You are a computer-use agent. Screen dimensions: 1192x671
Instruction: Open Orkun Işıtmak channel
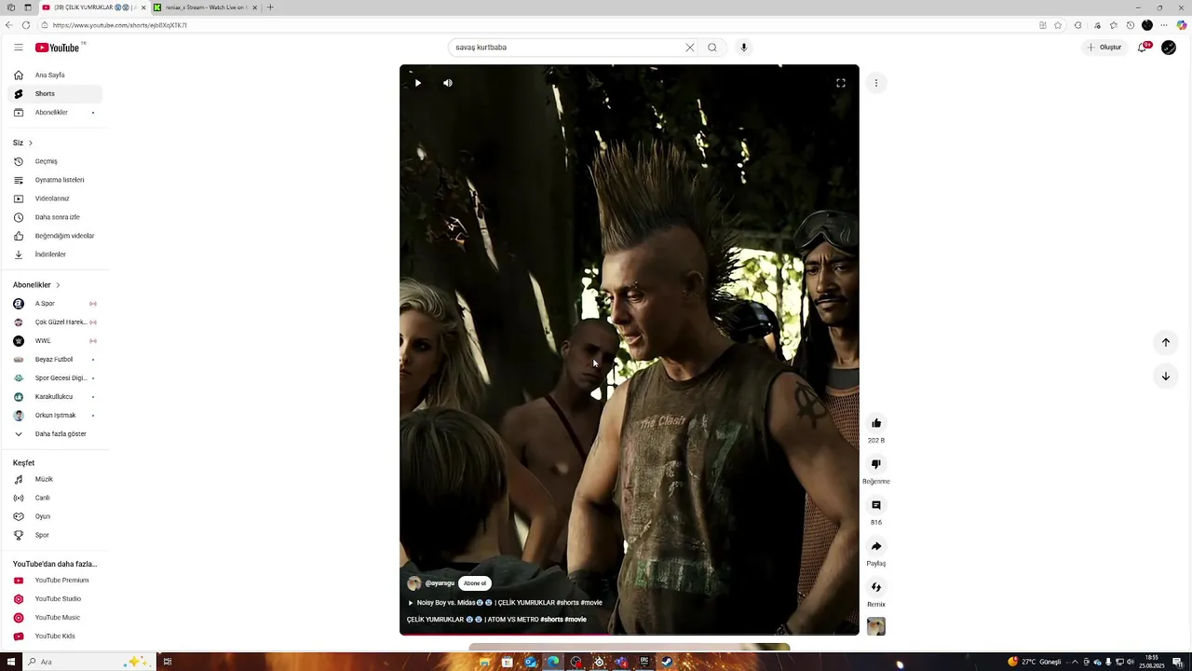55,416
